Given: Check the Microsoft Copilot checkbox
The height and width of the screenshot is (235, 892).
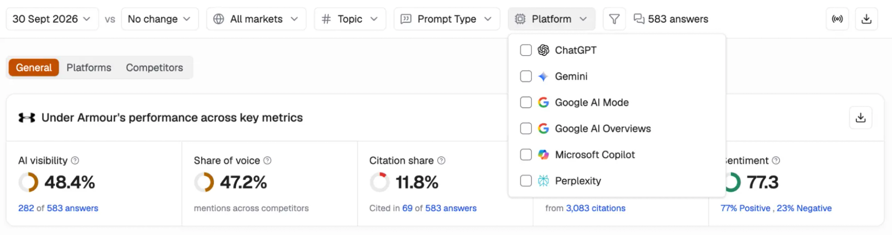Looking at the screenshot, I should click(526, 155).
